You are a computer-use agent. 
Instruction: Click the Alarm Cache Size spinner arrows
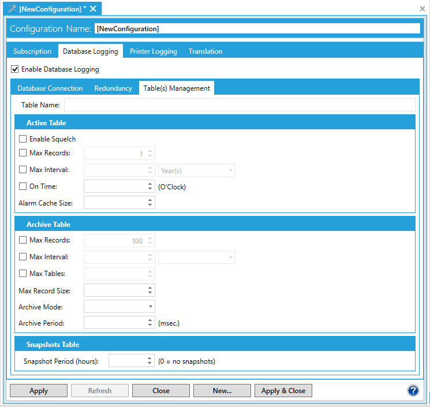(x=150, y=203)
